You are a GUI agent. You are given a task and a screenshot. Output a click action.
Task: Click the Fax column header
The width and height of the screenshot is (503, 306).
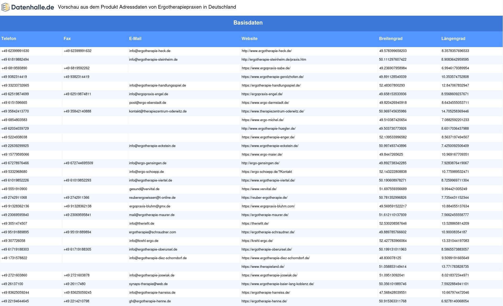pos(67,38)
